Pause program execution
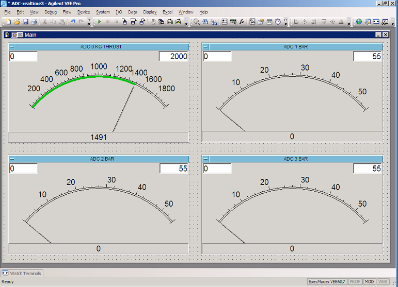Image resolution: width=398 pixels, height=287 pixels. (108, 22)
